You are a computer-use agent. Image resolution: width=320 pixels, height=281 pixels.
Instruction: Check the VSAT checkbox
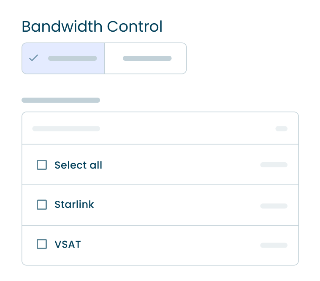[x=42, y=244]
